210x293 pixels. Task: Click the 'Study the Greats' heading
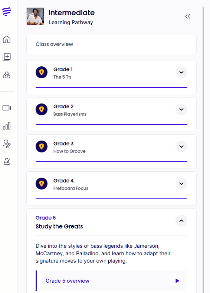[59, 227]
